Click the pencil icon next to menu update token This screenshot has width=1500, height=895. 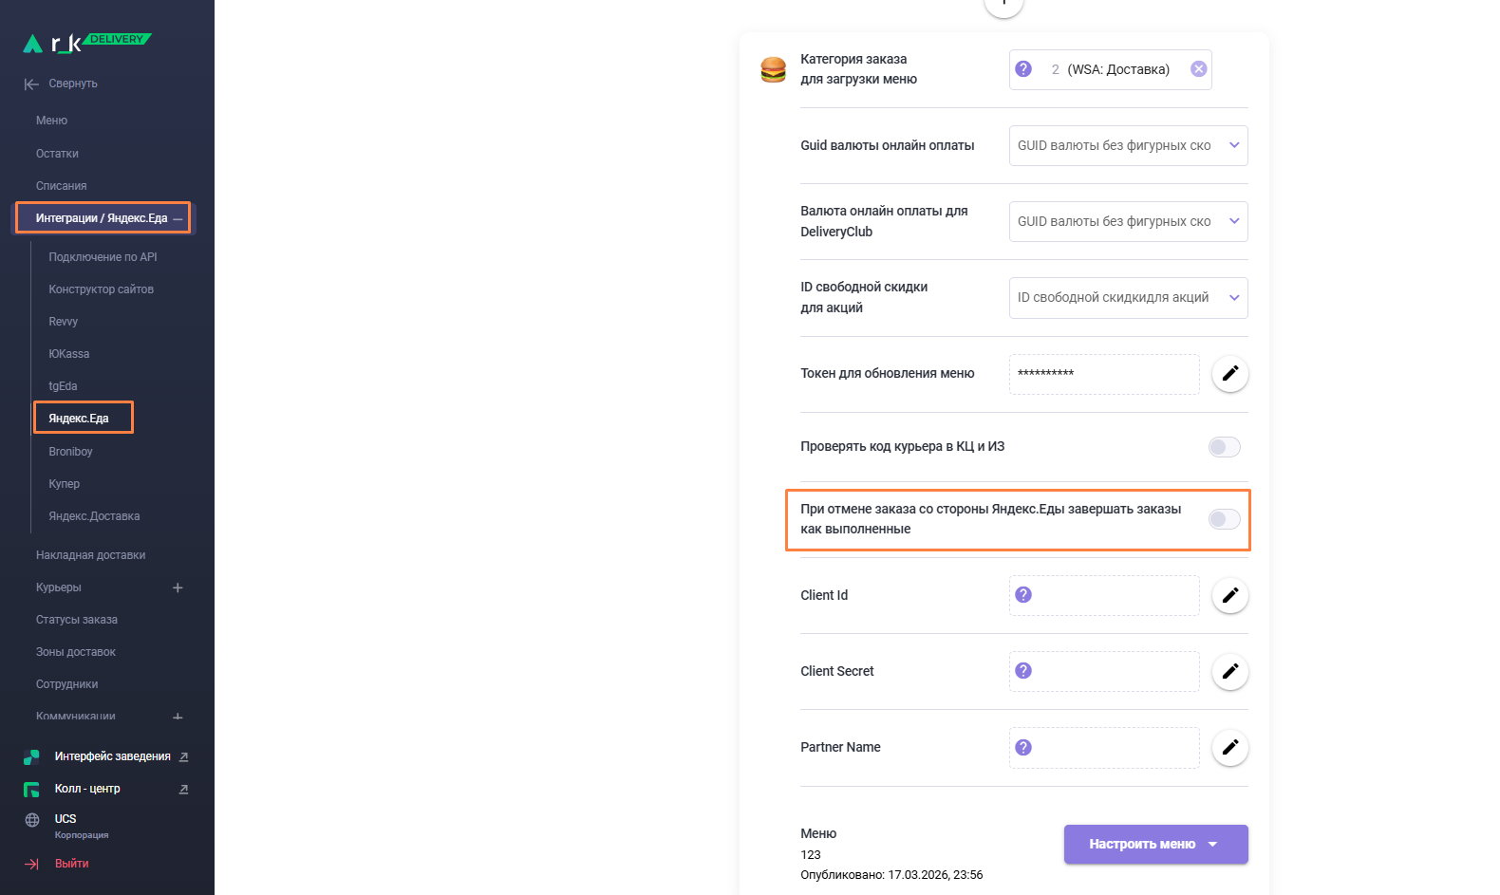click(x=1229, y=374)
